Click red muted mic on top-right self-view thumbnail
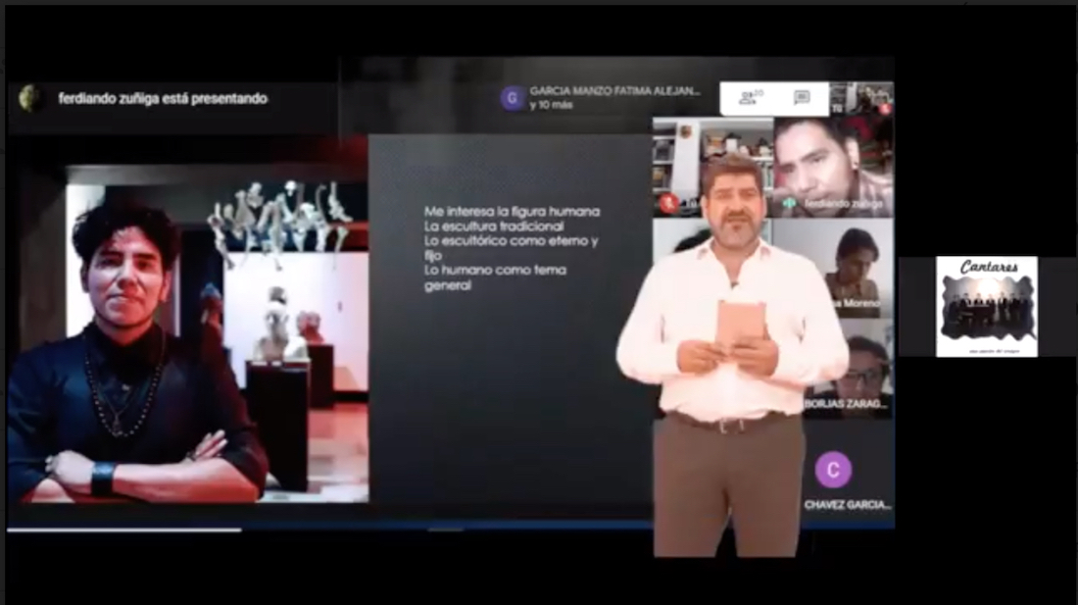Screen dimensions: 1078x605 tap(885, 108)
